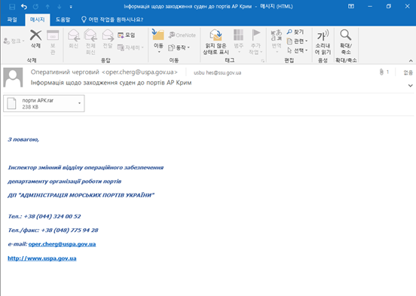Open 선택 (Select) dropdown
Viewport: 416px width, 296px height.
[x=297, y=50]
